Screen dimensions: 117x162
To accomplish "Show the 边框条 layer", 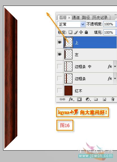I will (x=60, y=79).
